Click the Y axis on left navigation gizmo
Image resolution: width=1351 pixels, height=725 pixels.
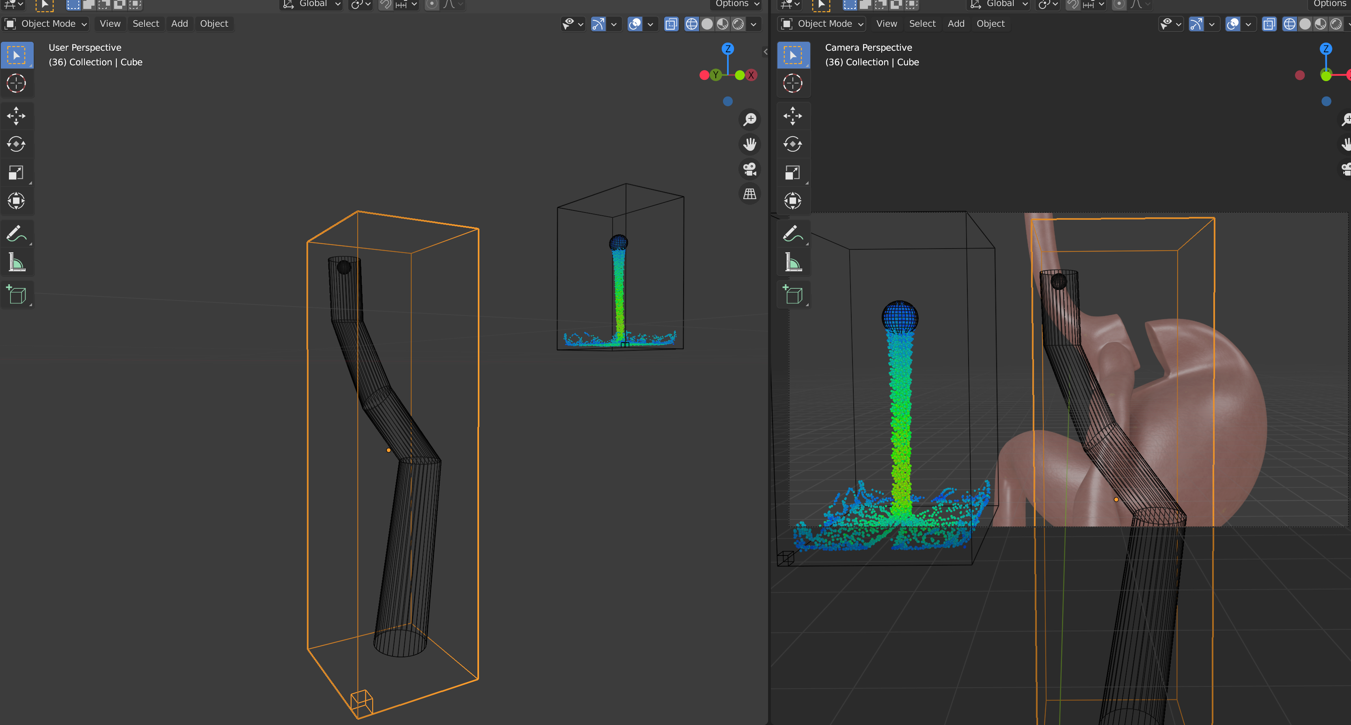715,75
